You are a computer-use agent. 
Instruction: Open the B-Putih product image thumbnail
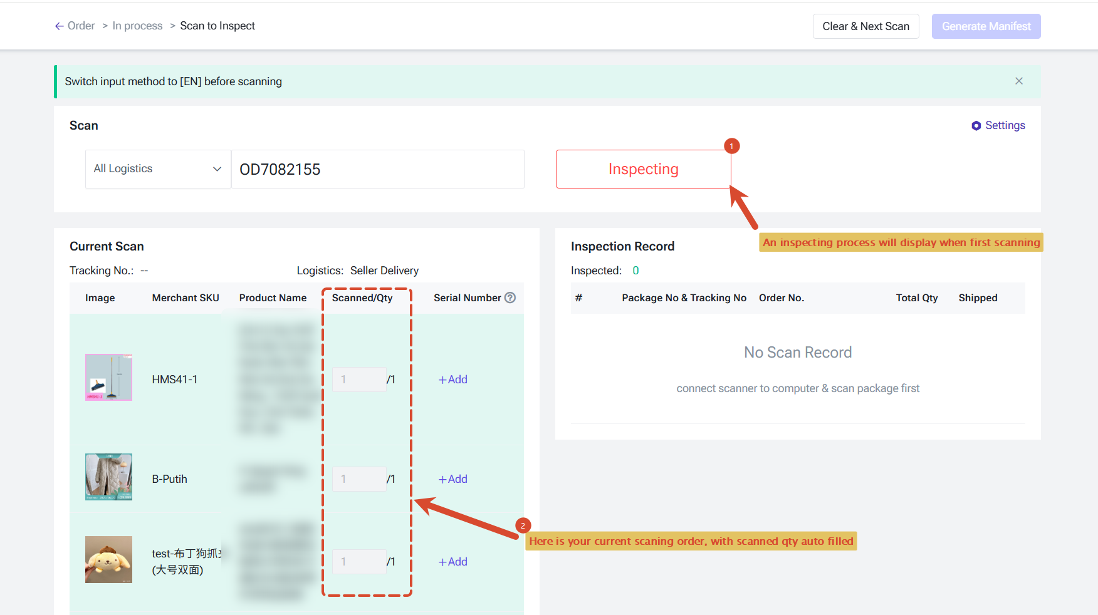108,477
